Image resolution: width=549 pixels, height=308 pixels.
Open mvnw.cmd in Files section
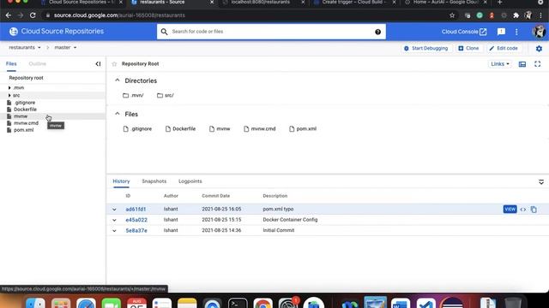tap(259, 129)
